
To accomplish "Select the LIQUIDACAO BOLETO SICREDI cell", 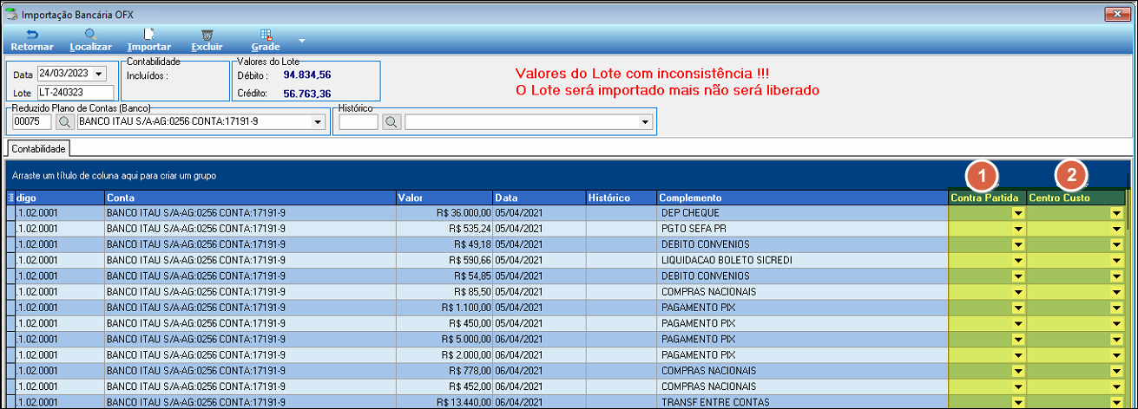I will [x=801, y=260].
